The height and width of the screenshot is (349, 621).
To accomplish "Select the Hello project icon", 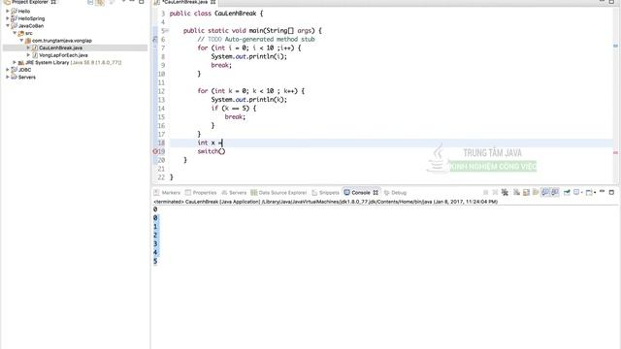I will pyautogui.click(x=14, y=11).
